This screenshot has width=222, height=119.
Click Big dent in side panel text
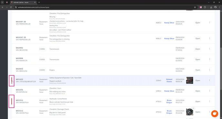[58, 113]
